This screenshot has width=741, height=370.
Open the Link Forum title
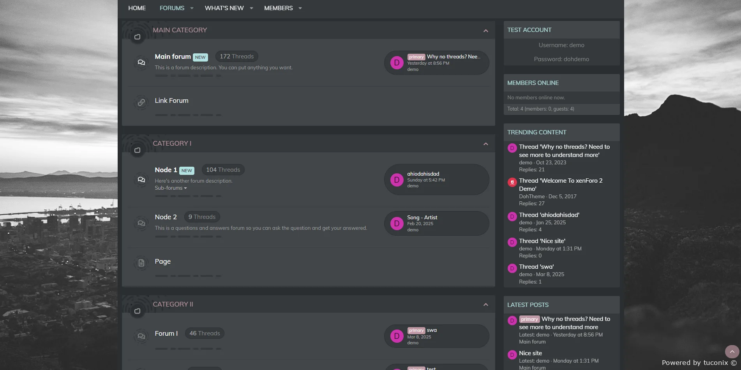(171, 100)
